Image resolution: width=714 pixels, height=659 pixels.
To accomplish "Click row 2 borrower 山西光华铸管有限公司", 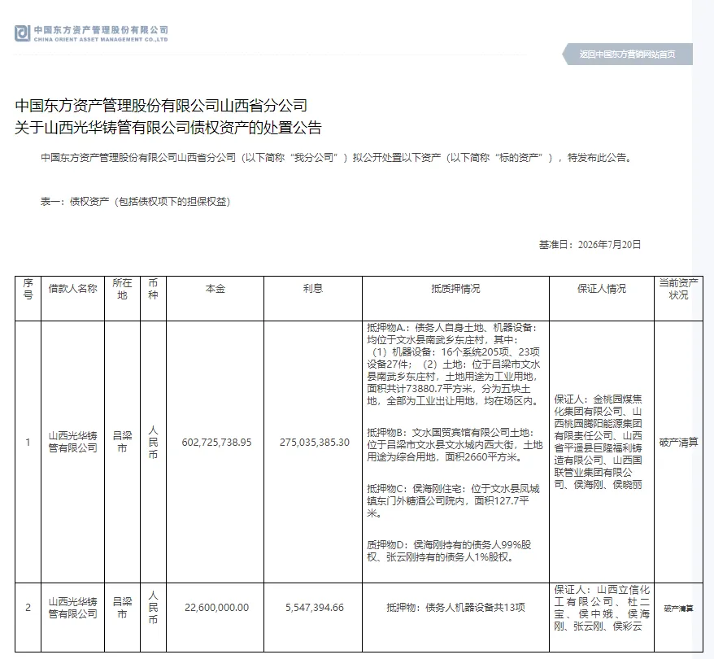I will click(x=73, y=608).
